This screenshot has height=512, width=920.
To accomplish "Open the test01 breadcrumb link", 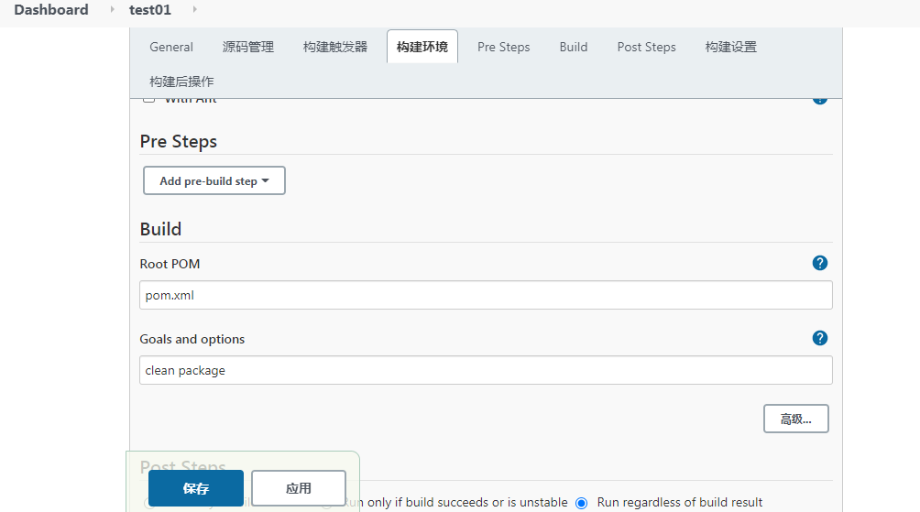I will tap(150, 10).
